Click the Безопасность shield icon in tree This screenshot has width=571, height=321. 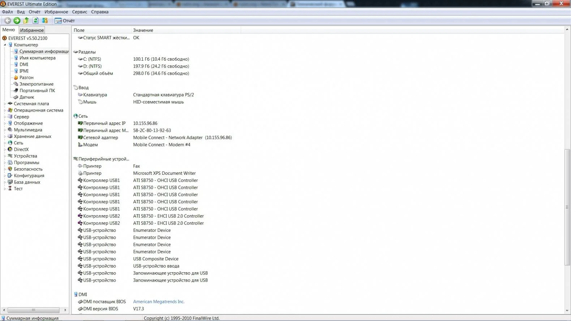(10, 169)
